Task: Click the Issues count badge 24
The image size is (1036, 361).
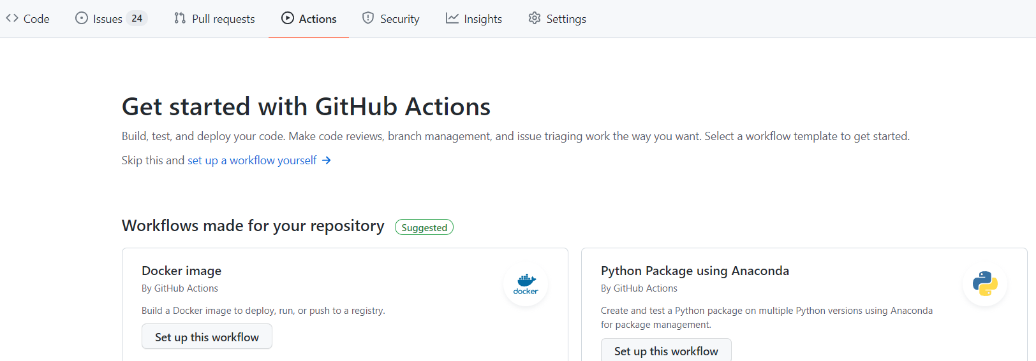Action: [137, 18]
